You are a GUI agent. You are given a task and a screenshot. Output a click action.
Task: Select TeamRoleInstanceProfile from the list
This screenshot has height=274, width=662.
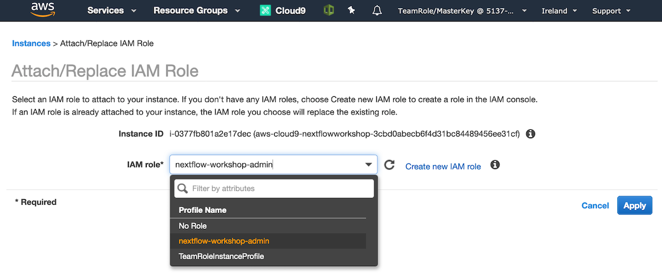click(x=268, y=256)
